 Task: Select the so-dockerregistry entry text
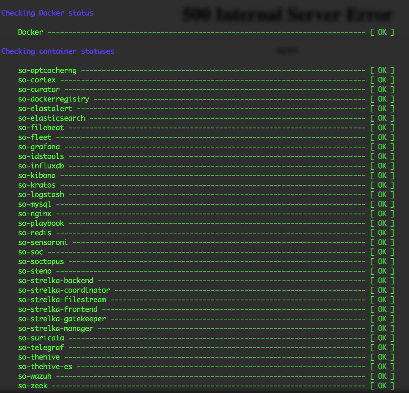click(54, 99)
